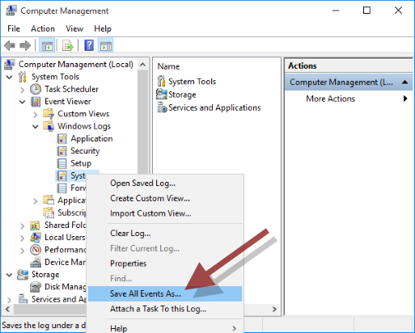
Task: Click the System Tools icon in Name list
Action: tap(161, 81)
